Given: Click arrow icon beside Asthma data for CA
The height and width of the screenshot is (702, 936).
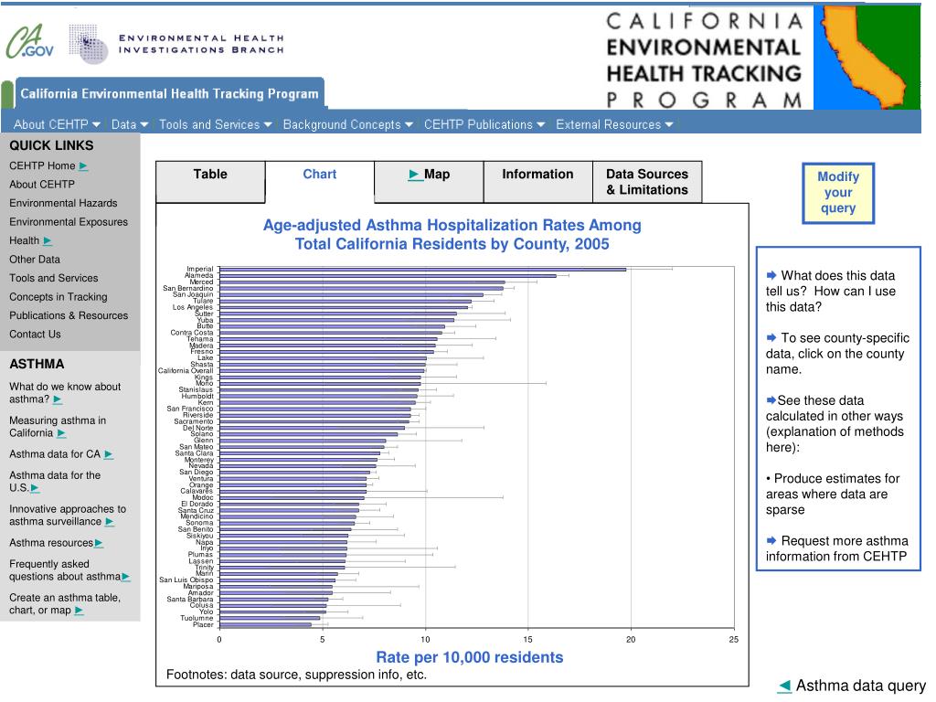Looking at the screenshot, I should pos(108,455).
